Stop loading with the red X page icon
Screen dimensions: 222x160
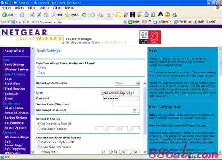(32, 15)
